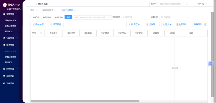Viewport: 216px width, 103px height.
Task: Select the 销售订单管理 tab
Action: point(67,10)
